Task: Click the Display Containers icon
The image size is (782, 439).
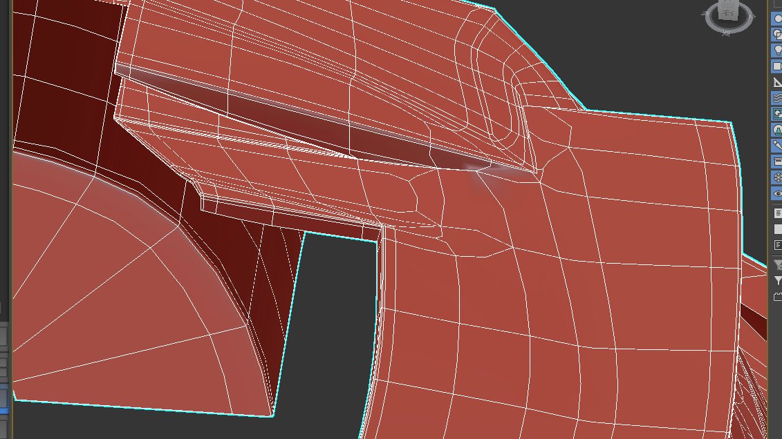Action: coord(777,162)
